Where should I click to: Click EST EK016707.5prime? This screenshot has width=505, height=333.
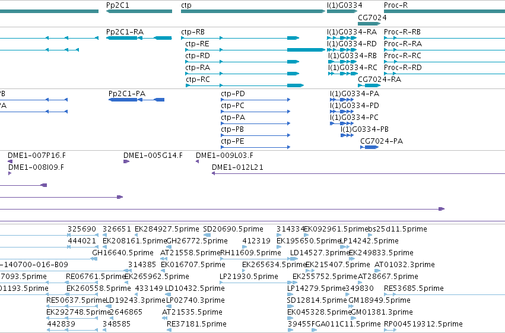[x=163, y=271]
